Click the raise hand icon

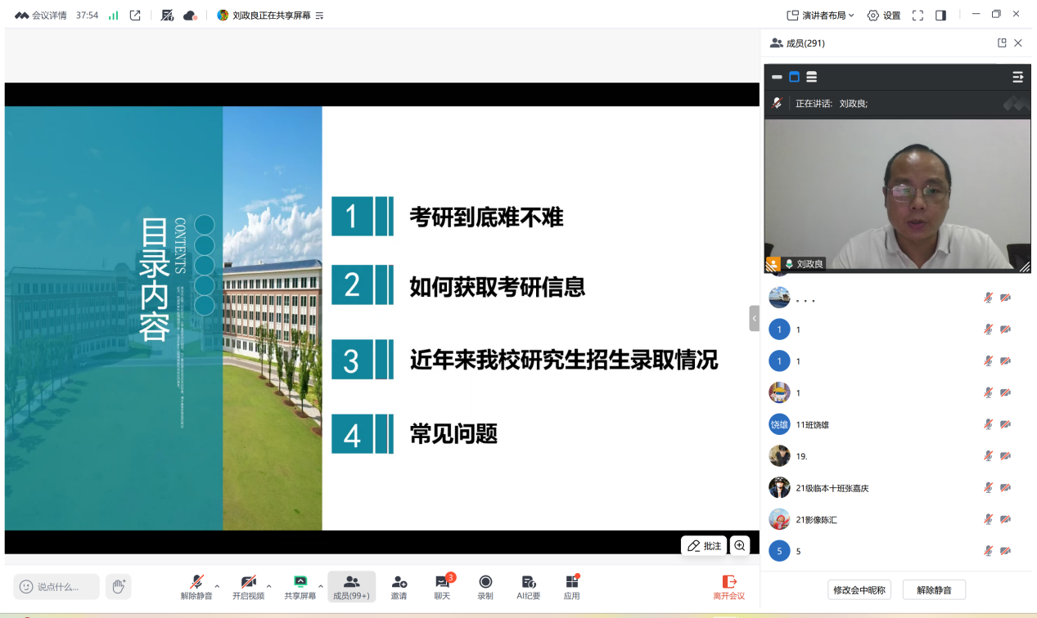[x=119, y=586]
